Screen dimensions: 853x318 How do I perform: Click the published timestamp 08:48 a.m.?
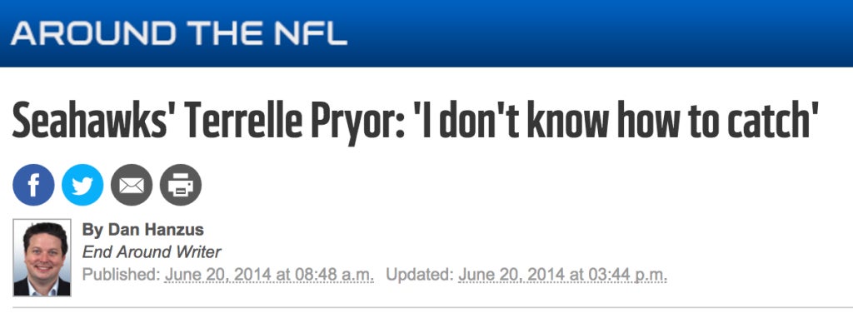click(269, 275)
